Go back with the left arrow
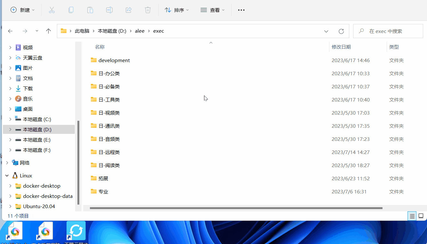Viewport: 427px width, 244px height. 10,31
